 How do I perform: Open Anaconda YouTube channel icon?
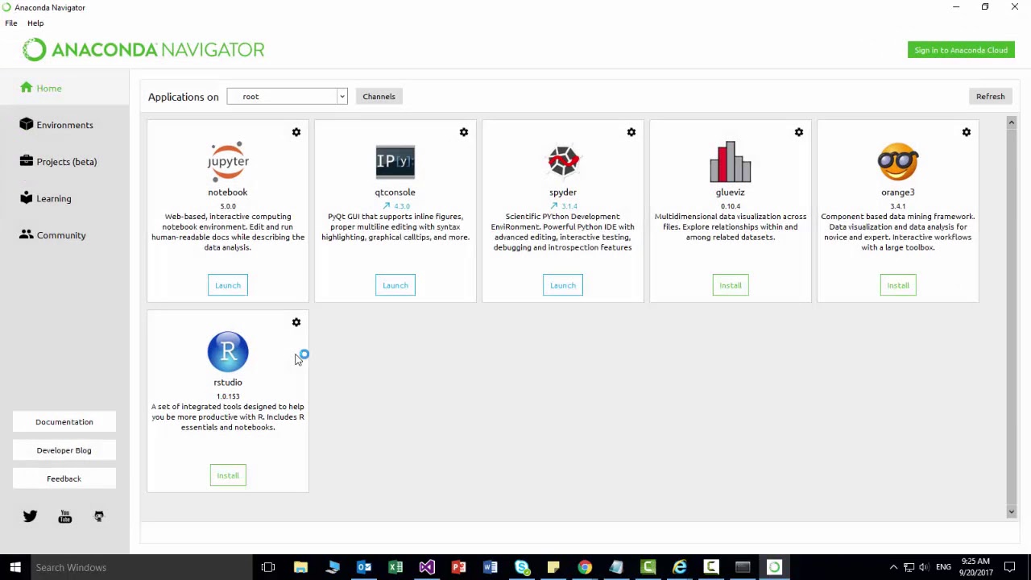click(65, 516)
